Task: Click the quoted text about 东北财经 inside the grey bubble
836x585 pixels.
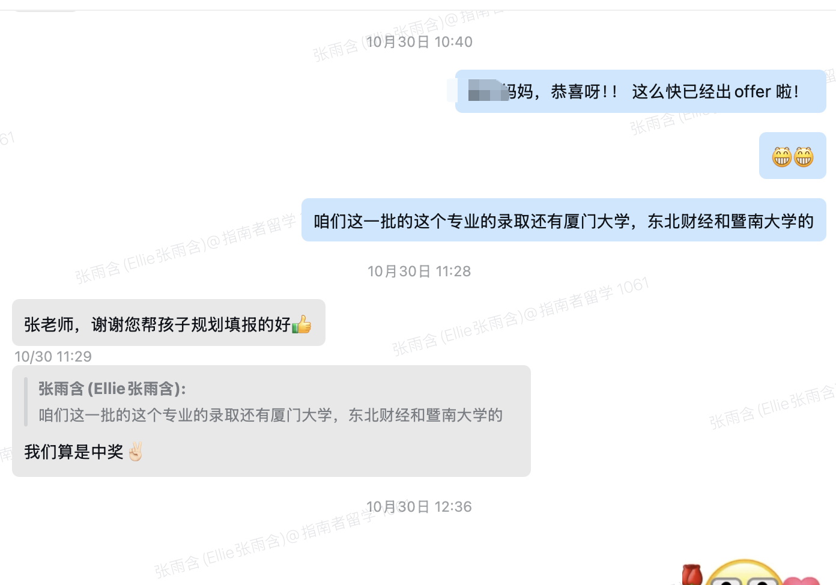Action: (x=271, y=415)
